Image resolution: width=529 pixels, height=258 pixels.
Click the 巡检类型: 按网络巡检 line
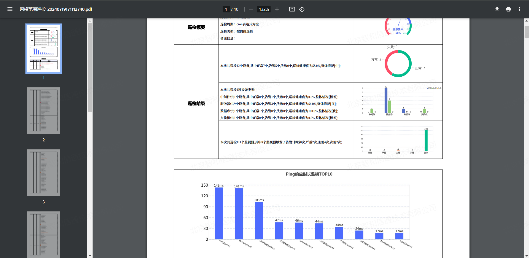237,31
